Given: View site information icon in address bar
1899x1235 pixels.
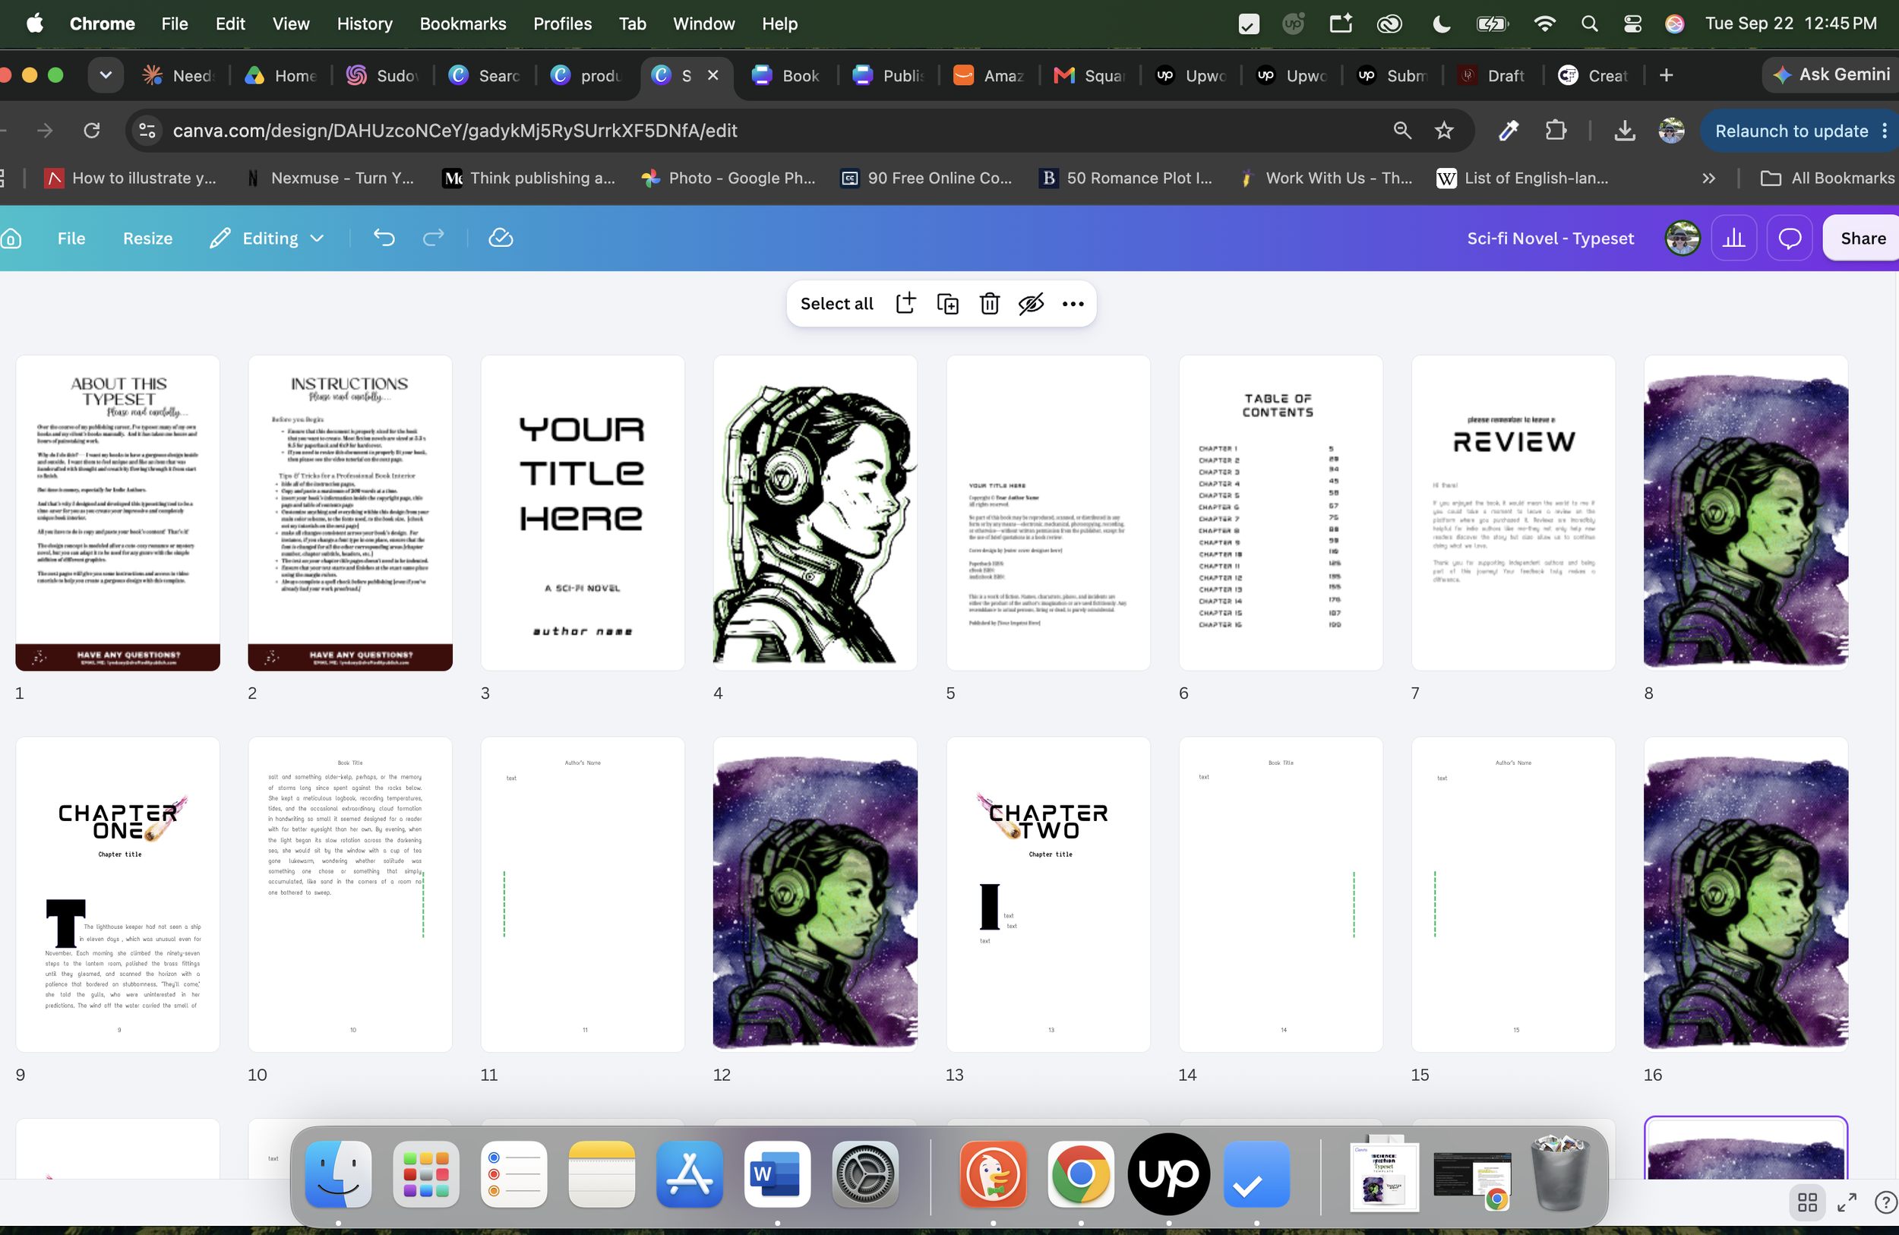Looking at the screenshot, I should [x=147, y=130].
